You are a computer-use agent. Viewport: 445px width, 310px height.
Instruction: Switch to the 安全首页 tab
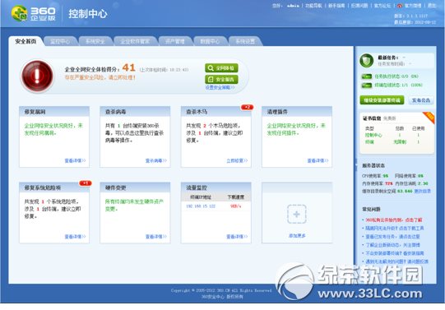pyautogui.click(x=25, y=41)
